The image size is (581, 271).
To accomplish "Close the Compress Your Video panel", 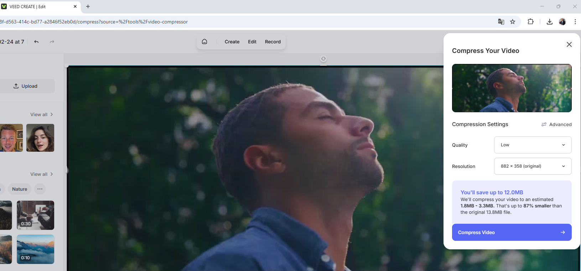I will pyautogui.click(x=569, y=44).
